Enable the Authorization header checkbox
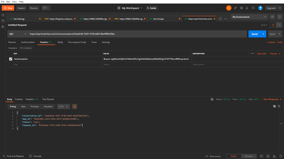This screenshot has width=284, height=159. [x=10, y=59]
